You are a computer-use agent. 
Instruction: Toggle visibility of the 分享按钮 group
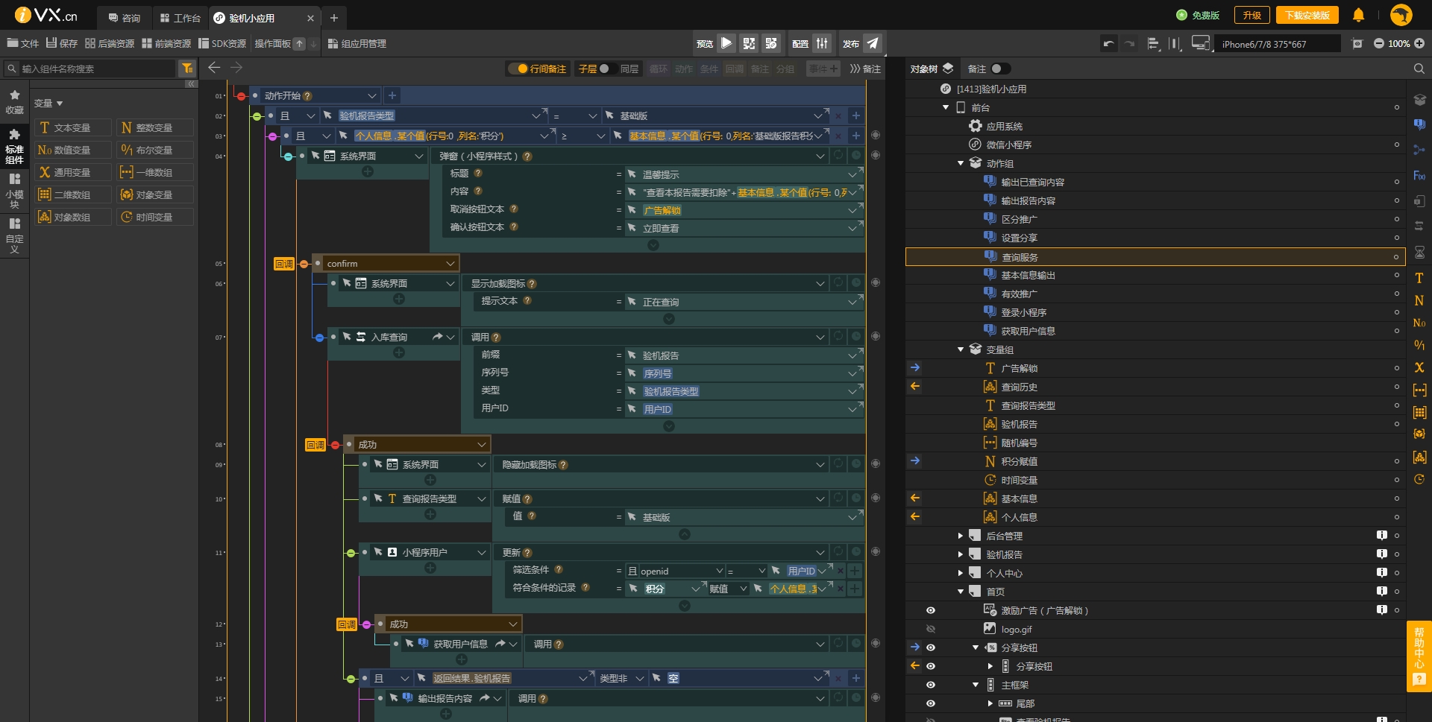930,647
